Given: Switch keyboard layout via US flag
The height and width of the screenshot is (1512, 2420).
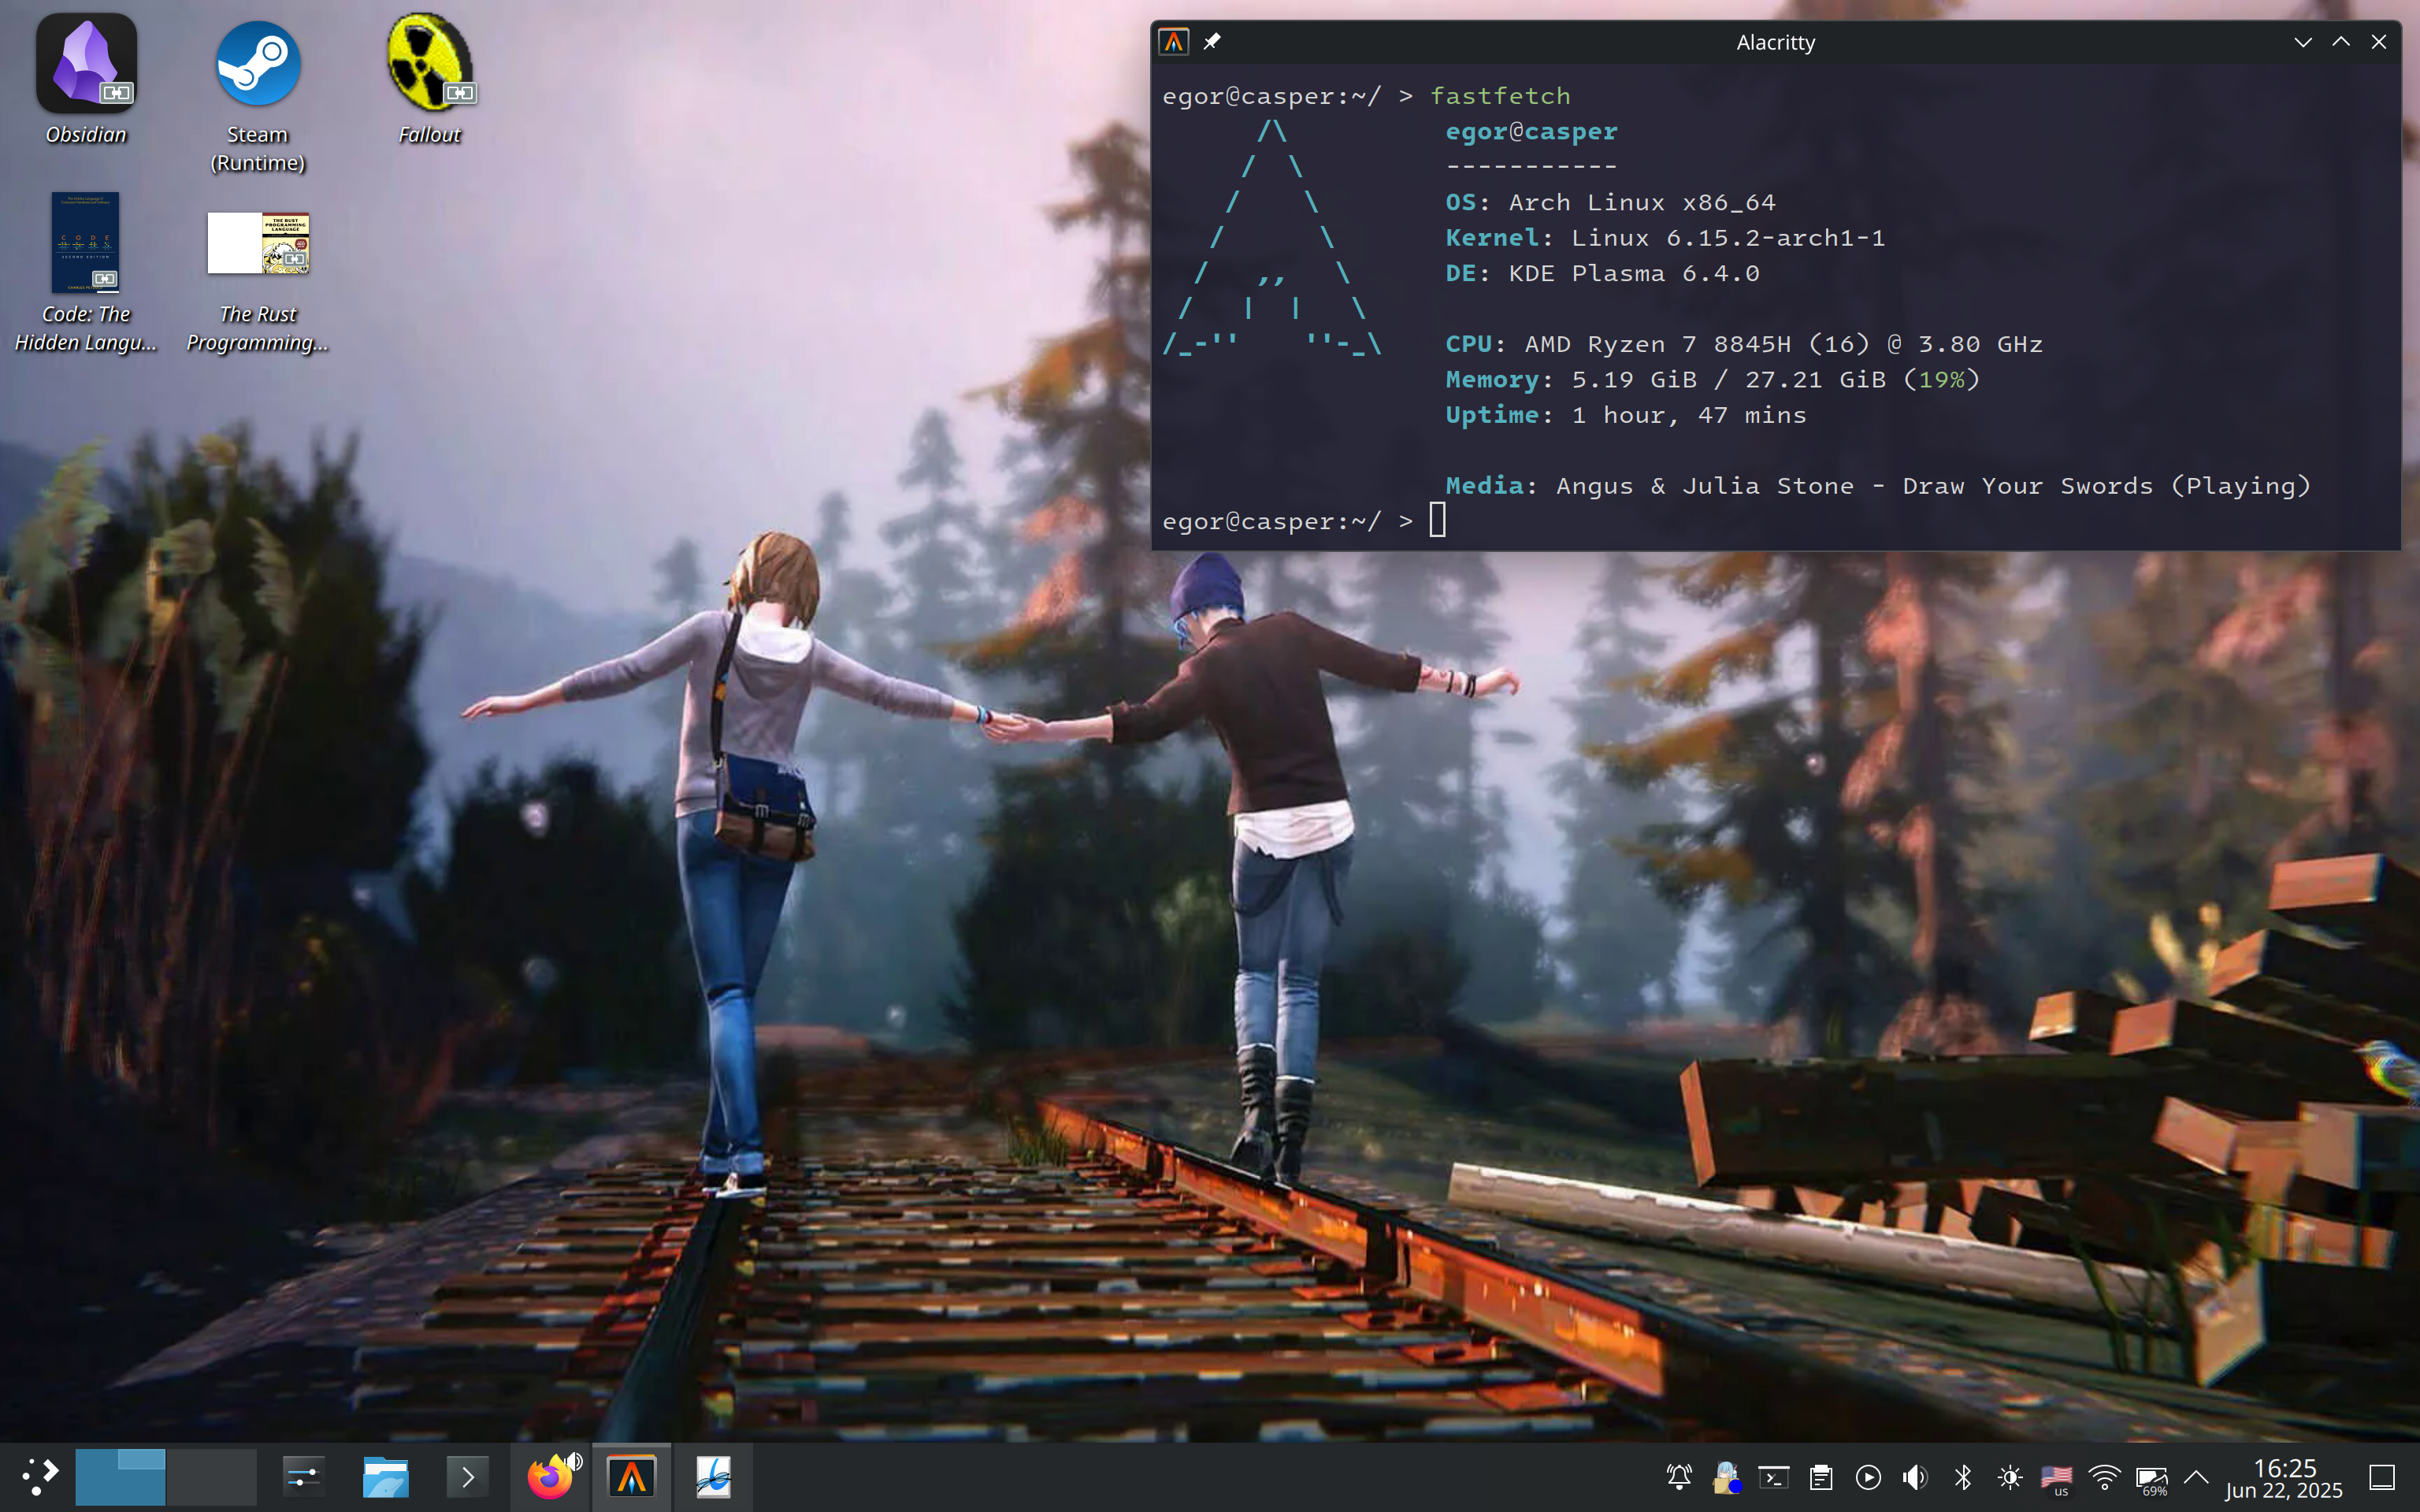Looking at the screenshot, I should 2057,1478.
